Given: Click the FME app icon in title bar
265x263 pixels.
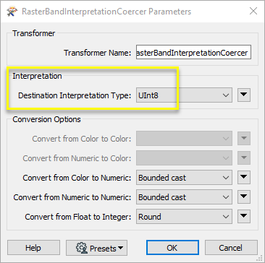Looking at the screenshot, I should (x=11, y=12).
